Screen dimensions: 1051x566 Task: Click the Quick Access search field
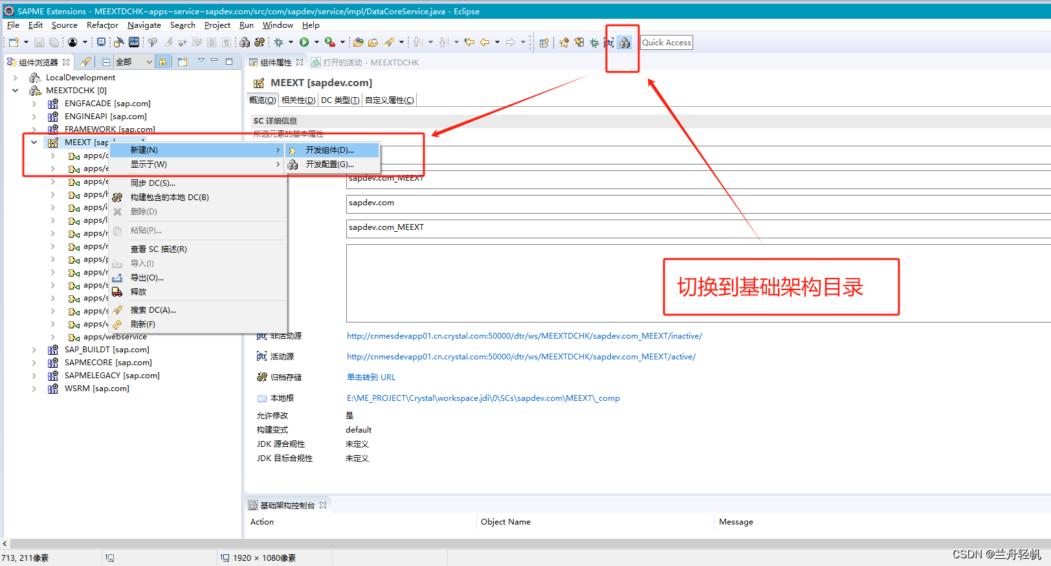tap(667, 43)
